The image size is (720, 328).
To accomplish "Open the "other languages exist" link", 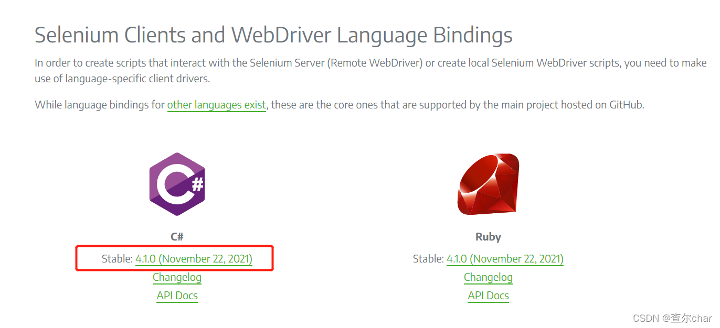I will pos(216,105).
